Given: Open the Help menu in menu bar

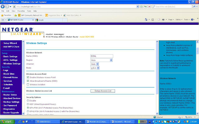Looking at the screenshot, I should tap(35, 11).
